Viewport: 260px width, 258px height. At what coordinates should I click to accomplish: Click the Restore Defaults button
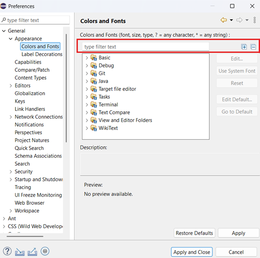pos(194,233)
